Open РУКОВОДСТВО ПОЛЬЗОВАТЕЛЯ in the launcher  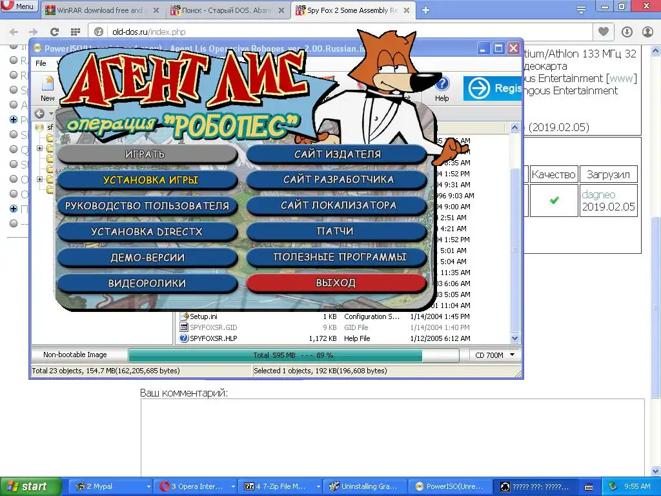[x=147, y=206]
